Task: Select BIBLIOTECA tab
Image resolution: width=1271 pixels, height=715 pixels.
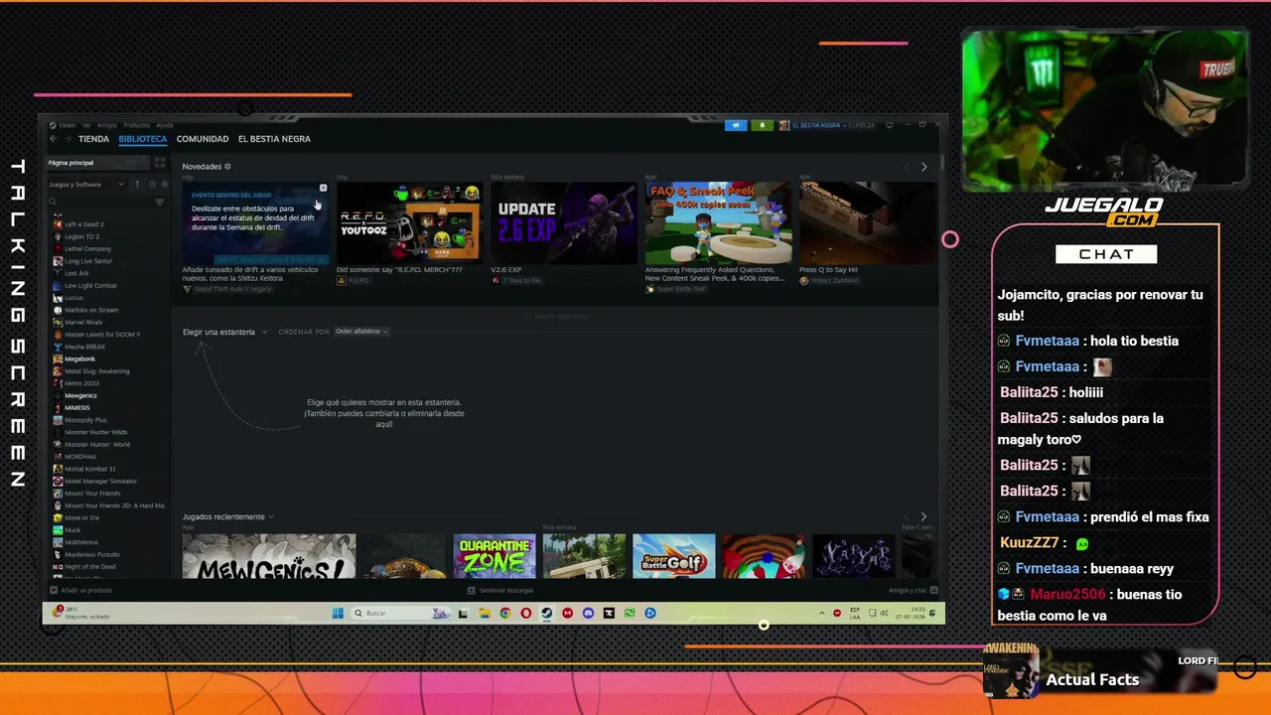Action: point(143,139)
